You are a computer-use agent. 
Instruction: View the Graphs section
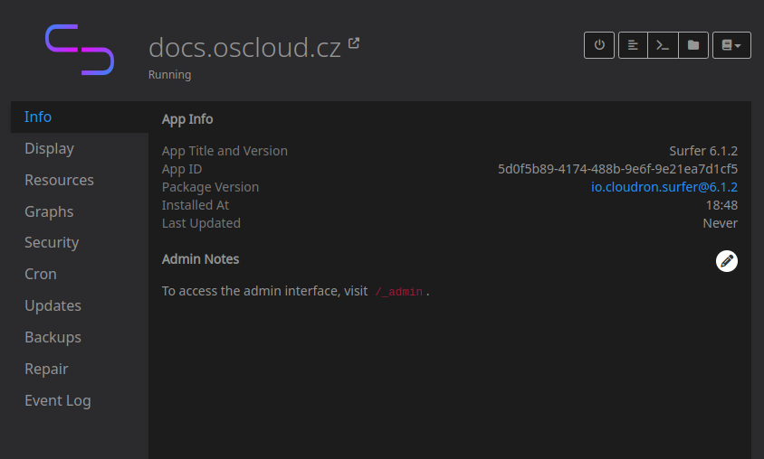[49, 211]
